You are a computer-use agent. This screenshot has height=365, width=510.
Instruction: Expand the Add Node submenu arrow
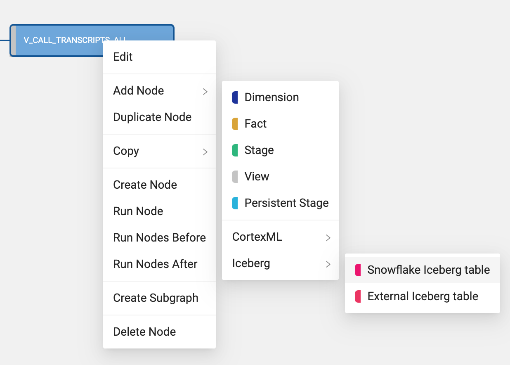pyautogui.click(x=205, y=91)
